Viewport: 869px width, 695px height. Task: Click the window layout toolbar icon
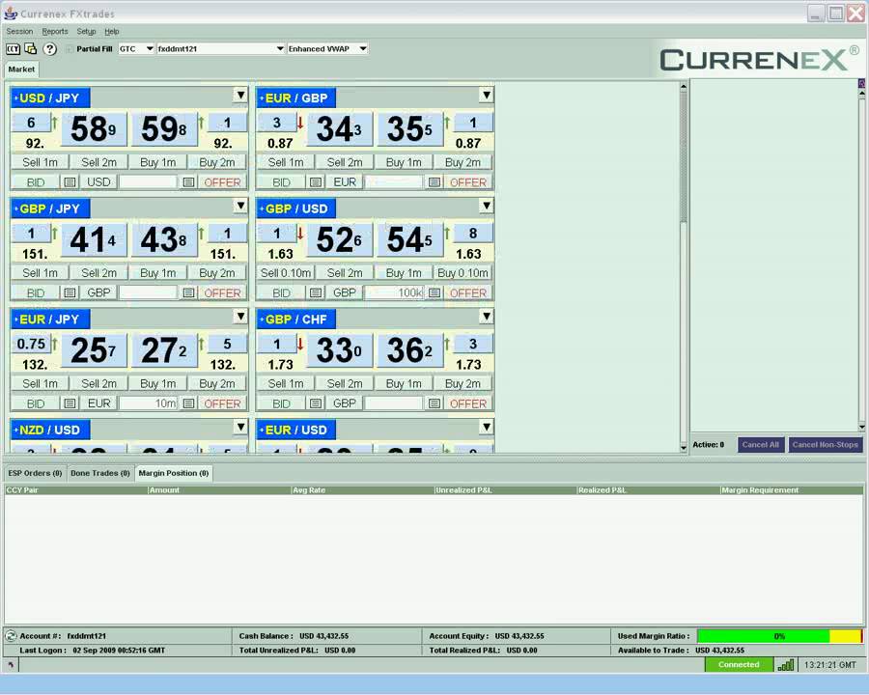pyautogui.click(x=31, y=49)
